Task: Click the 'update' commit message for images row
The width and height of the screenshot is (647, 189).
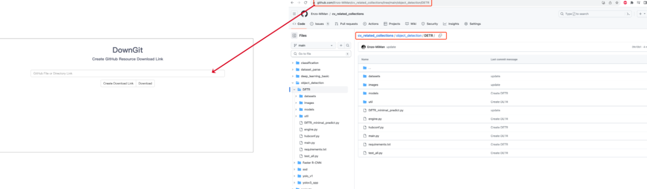Action: [x=495, y=85]
